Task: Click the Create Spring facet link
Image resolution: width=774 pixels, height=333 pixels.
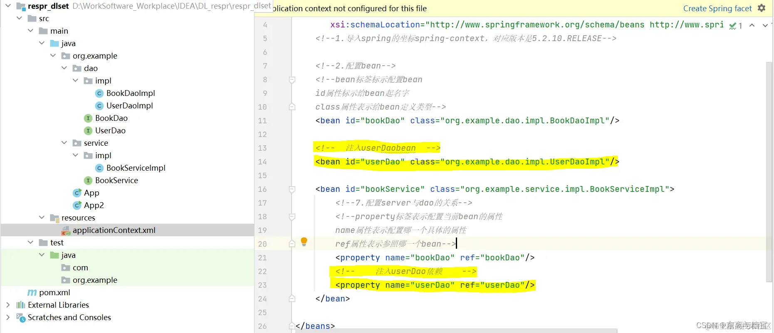Action: click(x=717, y=8)
